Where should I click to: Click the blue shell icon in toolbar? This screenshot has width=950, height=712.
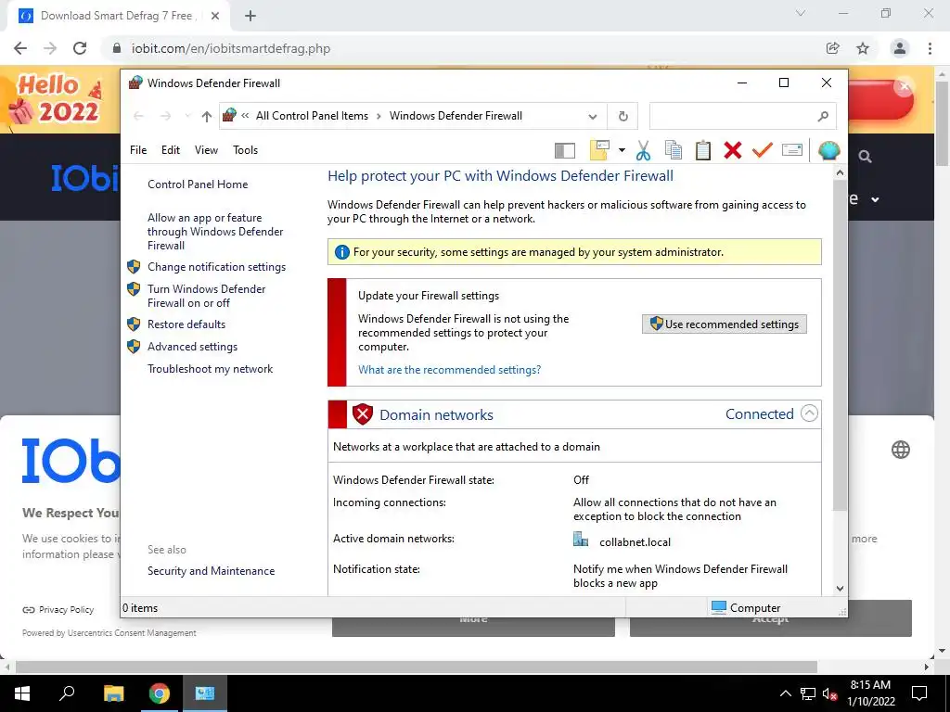coord(828,150)
